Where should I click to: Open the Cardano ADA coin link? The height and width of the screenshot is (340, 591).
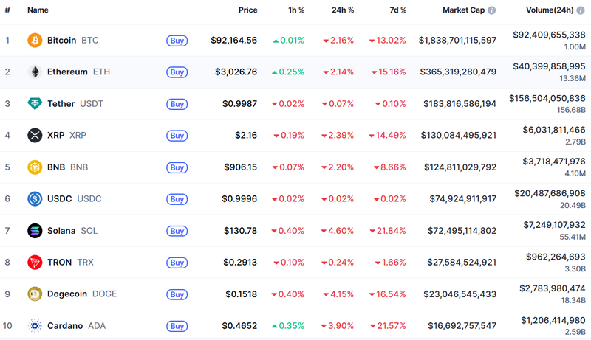pyautogui.click(x=76, y=325)
